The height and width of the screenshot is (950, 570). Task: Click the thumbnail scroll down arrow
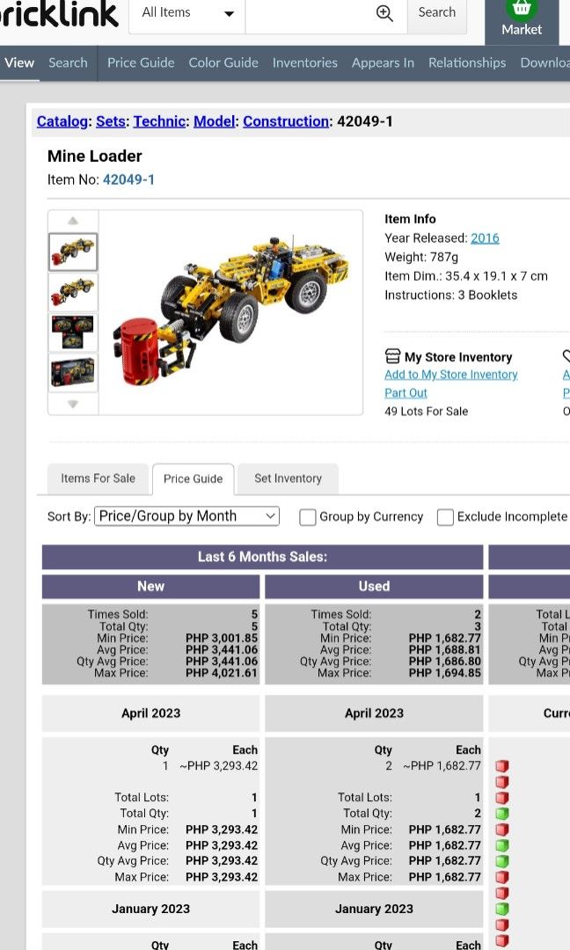point(73,404)
